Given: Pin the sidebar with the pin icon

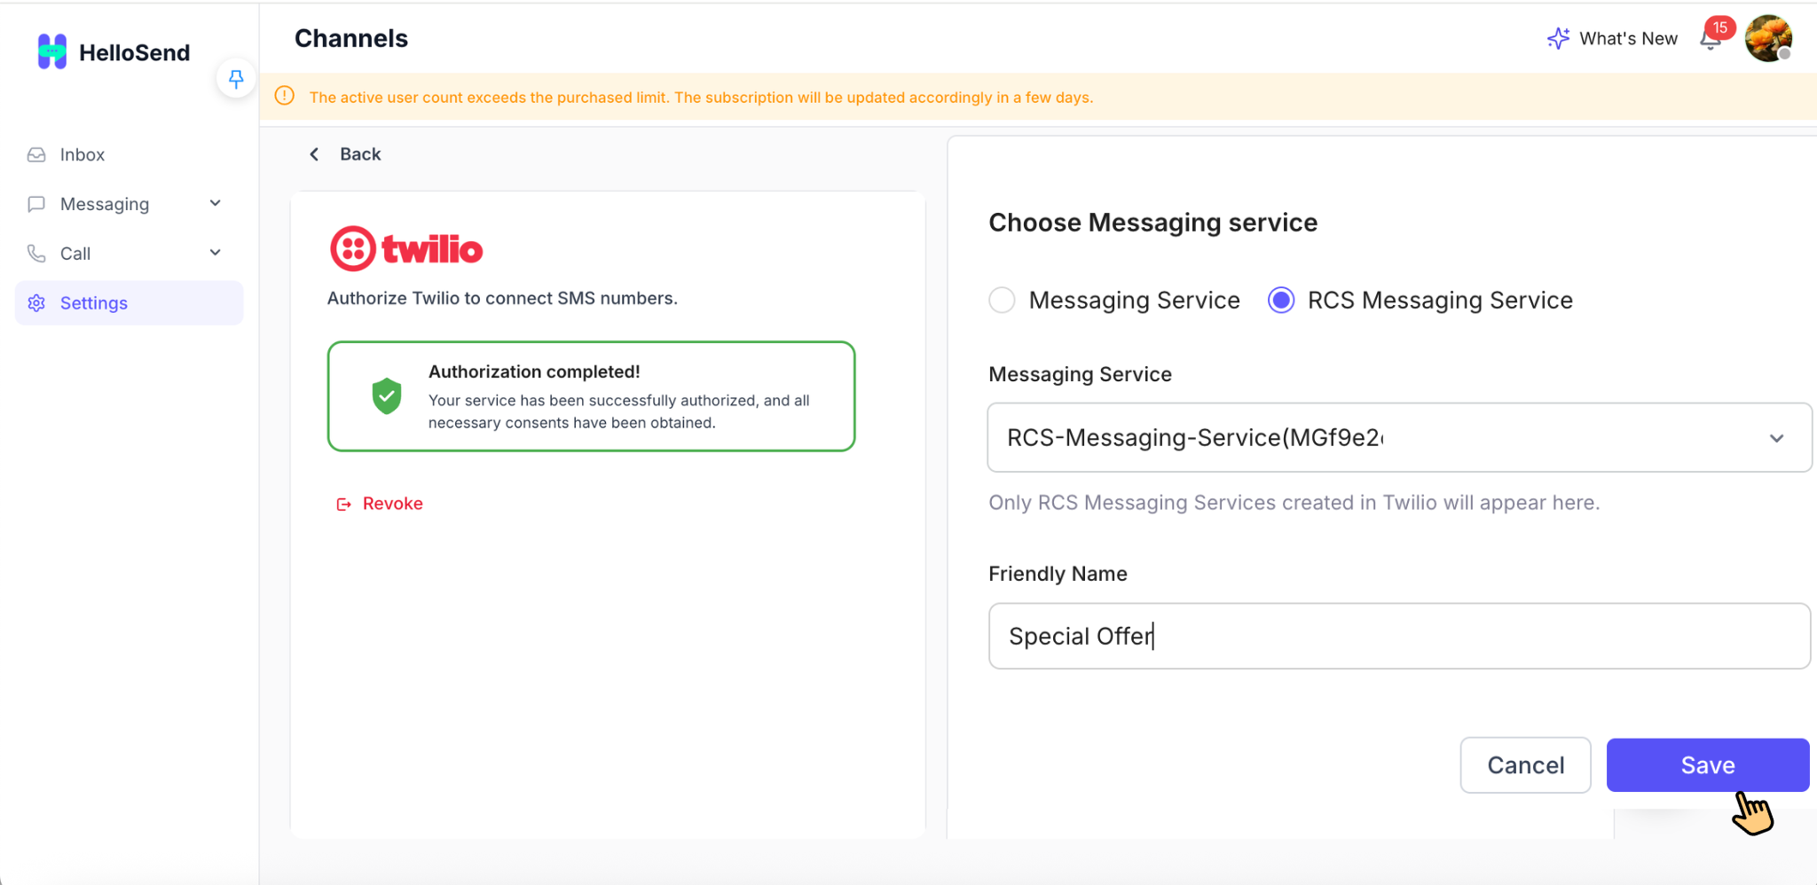Looking at the screenshot, I should [236, 79].
